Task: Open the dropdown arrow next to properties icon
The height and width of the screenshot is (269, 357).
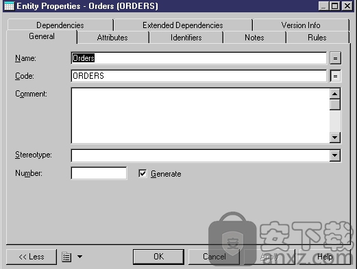Action: pos(79,257)
